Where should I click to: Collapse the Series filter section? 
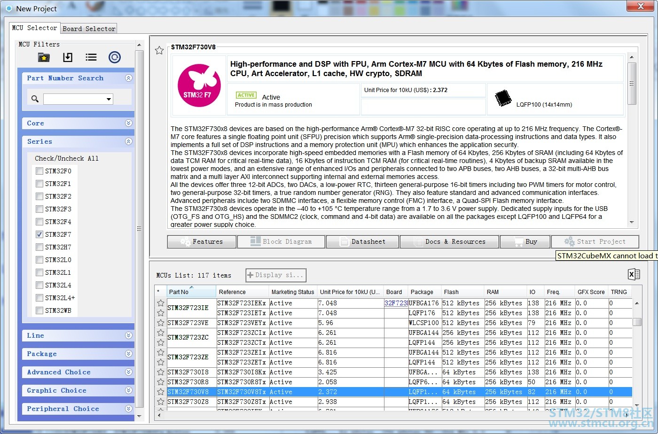click(x=129, y=141)
